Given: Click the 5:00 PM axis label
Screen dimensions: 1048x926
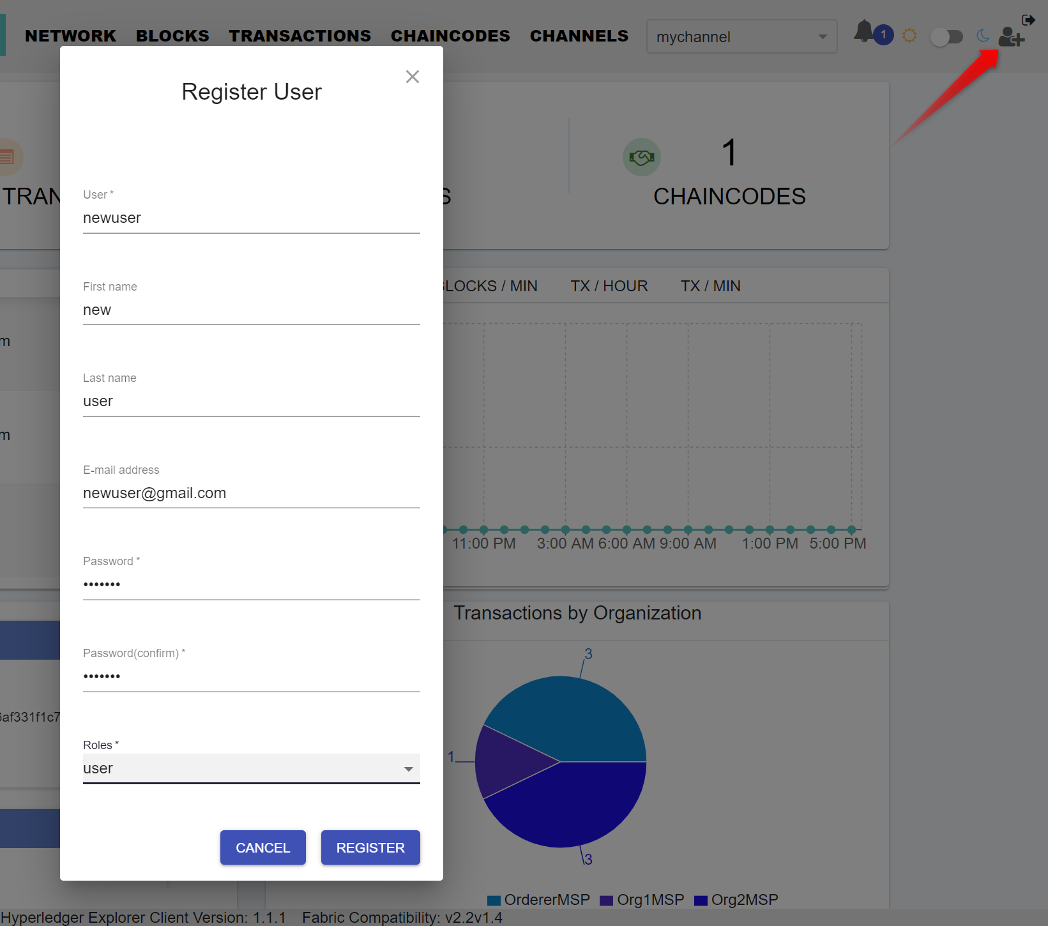Looking at the screenshot, I should [x=838, y=543].
